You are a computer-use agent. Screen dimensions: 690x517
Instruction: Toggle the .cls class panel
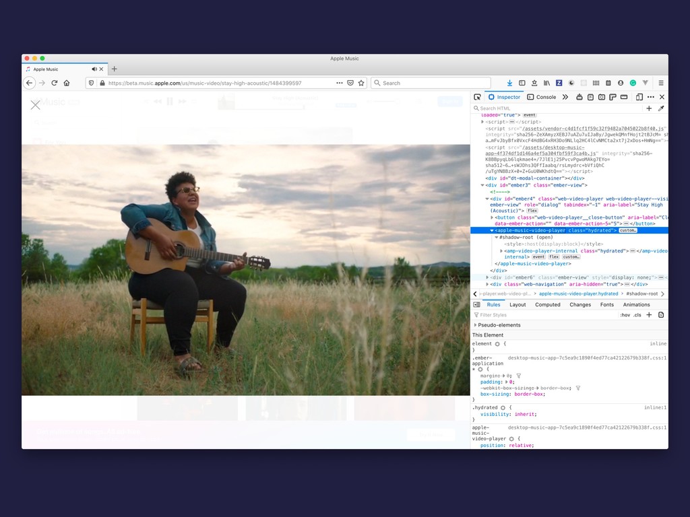[x=637, y=315]
